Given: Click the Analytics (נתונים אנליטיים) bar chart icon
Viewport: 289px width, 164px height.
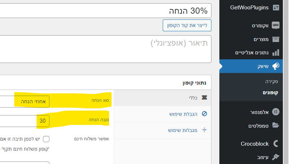Looking at the screenshot, I should coord(276,53).
